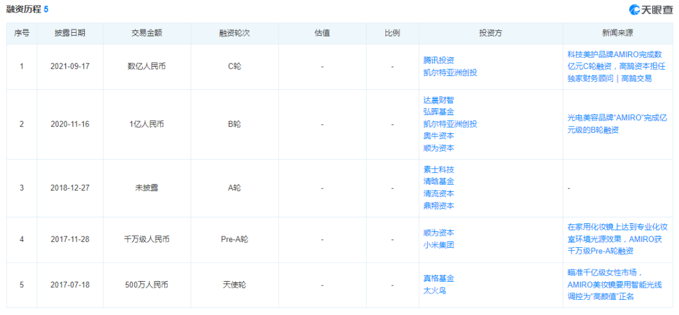Select the A轮 round cell

point(235,188)
